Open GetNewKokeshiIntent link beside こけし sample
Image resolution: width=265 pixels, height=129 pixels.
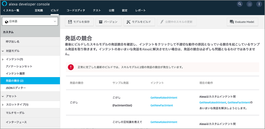tap(164, 98)
